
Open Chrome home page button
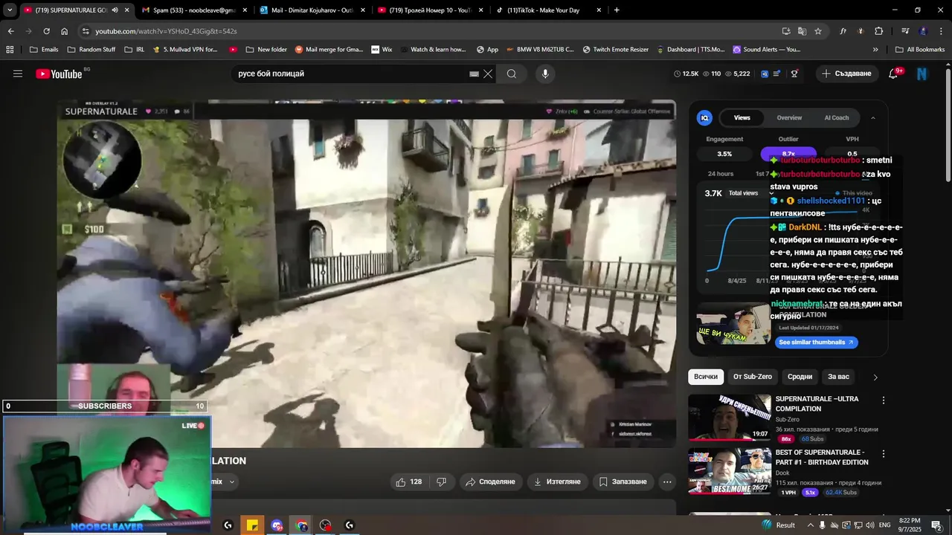click(x=65, y=31)
